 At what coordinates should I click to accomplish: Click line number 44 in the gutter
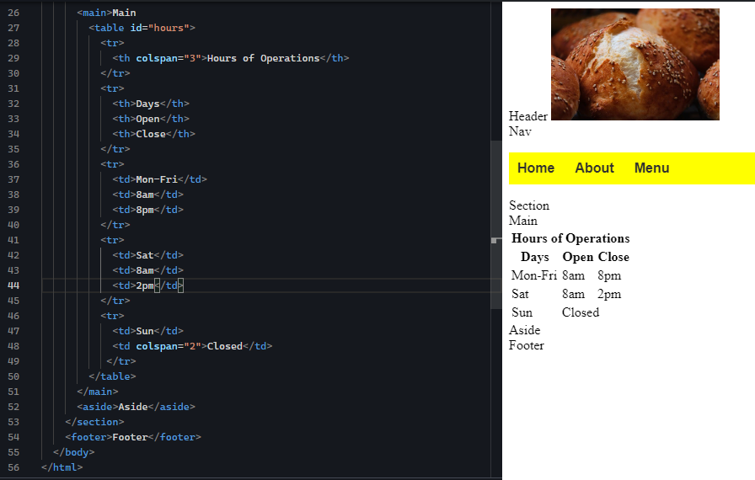[13, 285]
